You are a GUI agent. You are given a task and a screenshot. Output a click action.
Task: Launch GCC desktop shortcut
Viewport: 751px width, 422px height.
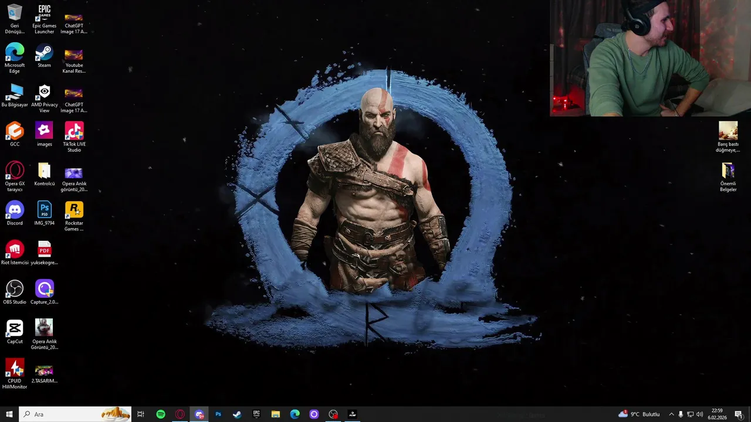pos(15,135)
